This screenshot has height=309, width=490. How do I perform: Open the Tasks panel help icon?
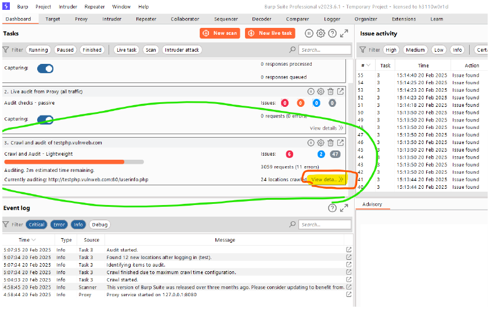[332, 33]
